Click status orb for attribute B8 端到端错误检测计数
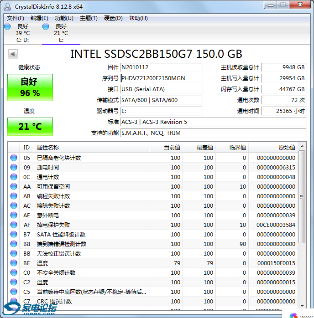This screenshot has width=314, height=318. pyautogui.click(x=14, y=244)
